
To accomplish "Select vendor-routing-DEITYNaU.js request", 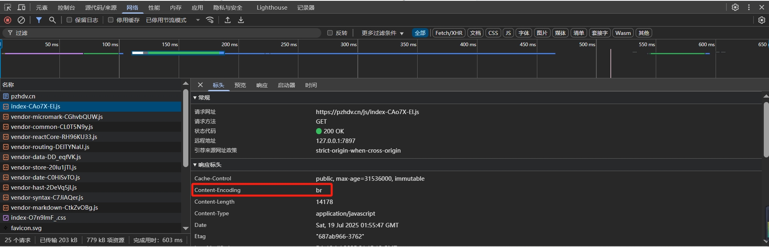I will coord(50,147).
